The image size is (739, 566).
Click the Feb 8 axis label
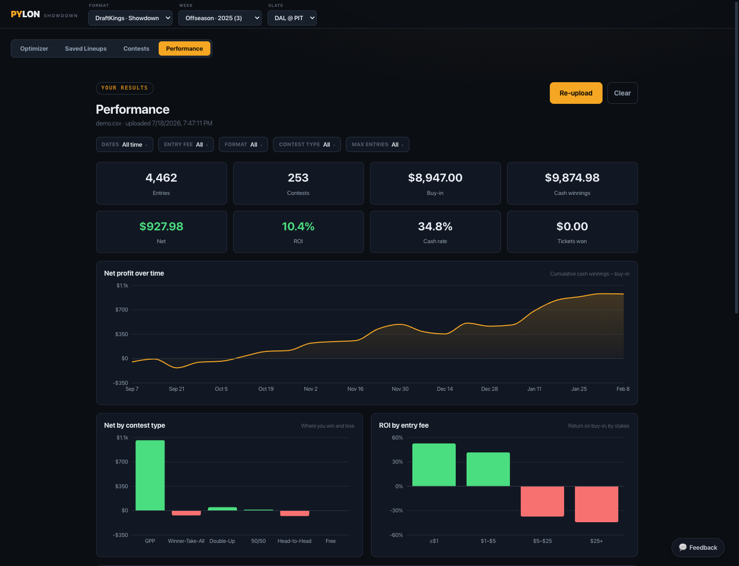pos(623,389)
